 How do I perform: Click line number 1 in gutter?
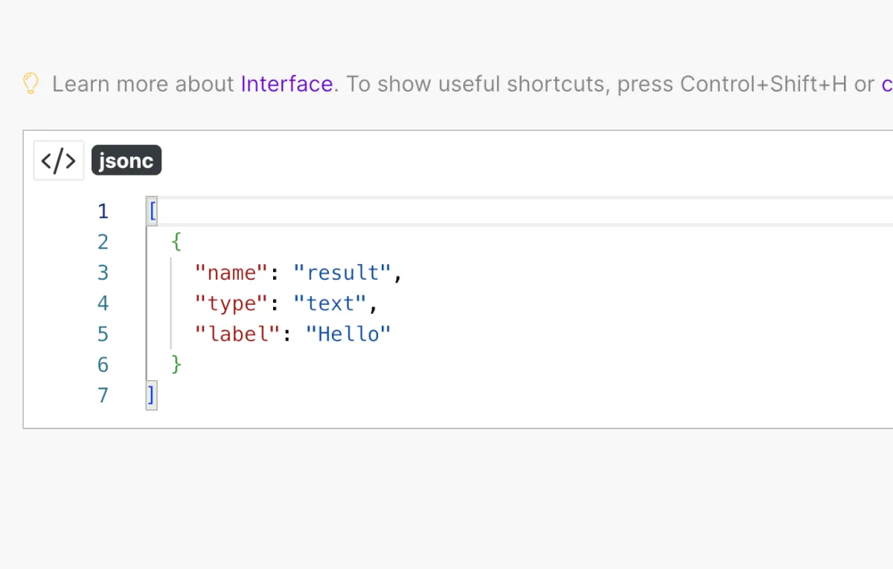pos(103,211)
